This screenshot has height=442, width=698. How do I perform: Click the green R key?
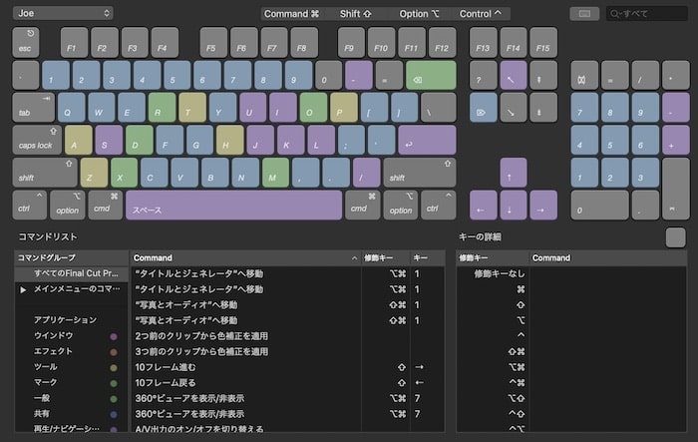[162, 108]
